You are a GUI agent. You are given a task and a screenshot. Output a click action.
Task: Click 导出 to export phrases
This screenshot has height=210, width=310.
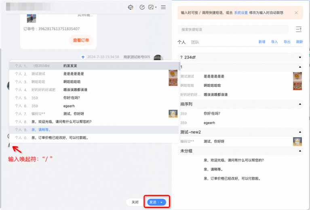click(287, 42)
